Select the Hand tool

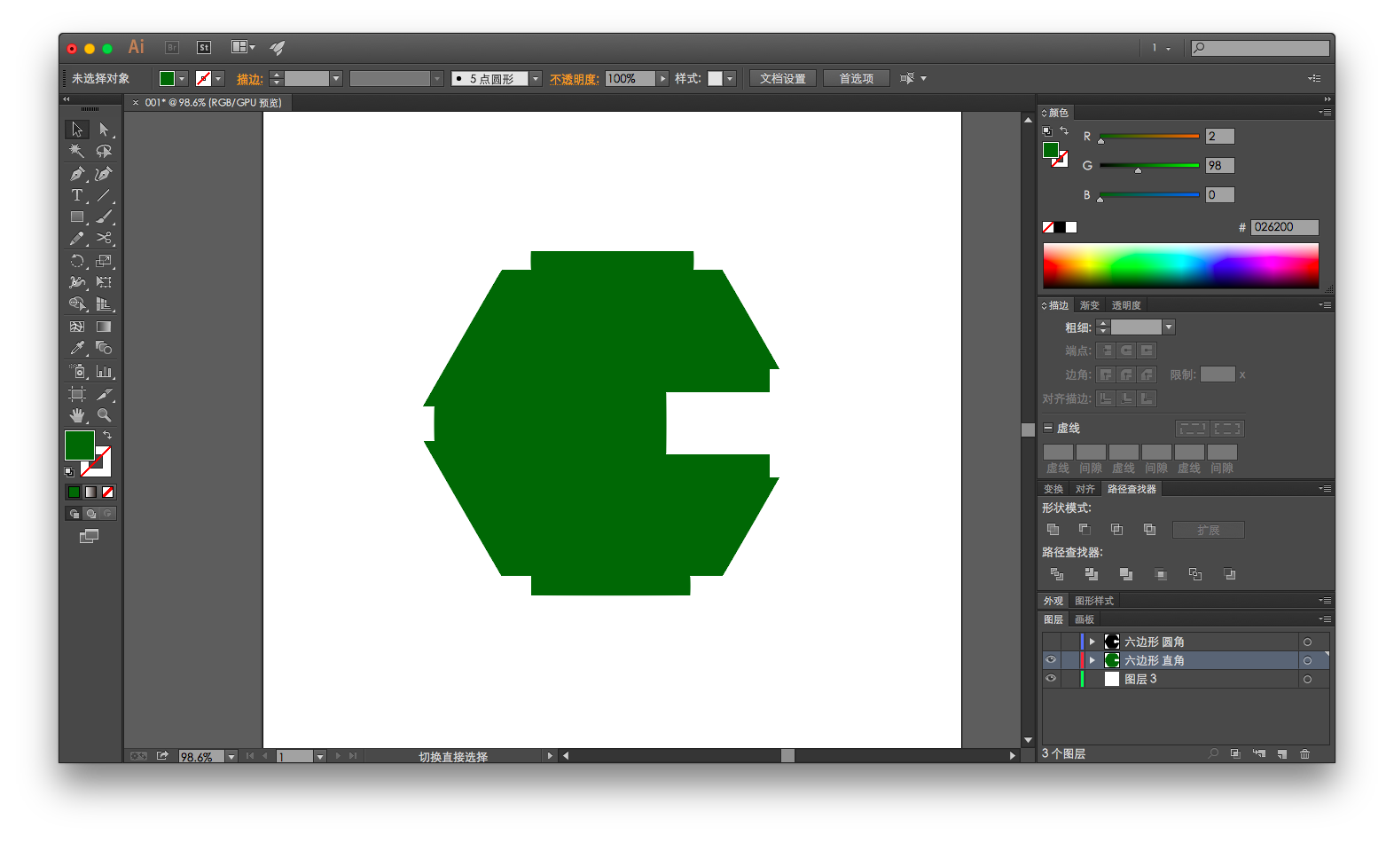pos(77,415)
